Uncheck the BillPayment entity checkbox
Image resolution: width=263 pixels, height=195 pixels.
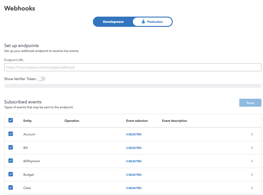click(x=11, y=161)
